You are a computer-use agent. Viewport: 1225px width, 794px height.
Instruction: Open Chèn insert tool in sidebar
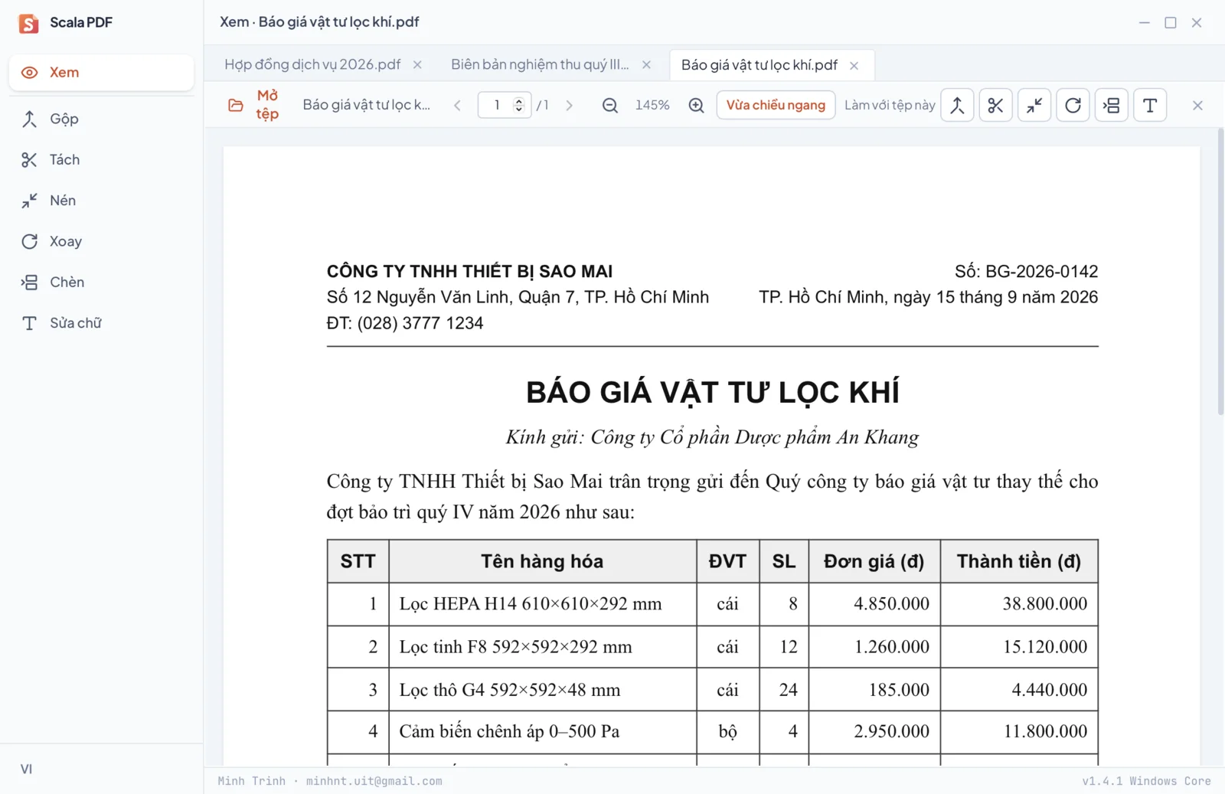pos(101,282)
